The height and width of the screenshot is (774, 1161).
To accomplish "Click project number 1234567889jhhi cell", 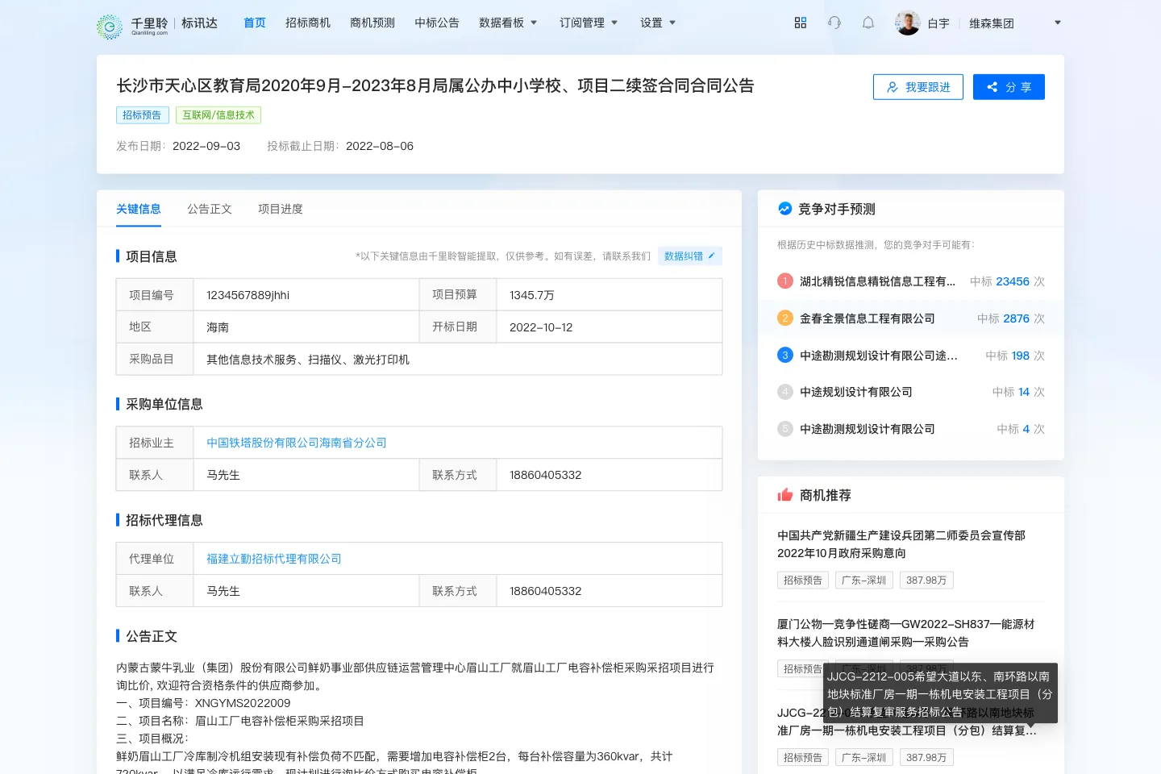I will [x=306, y=295].
